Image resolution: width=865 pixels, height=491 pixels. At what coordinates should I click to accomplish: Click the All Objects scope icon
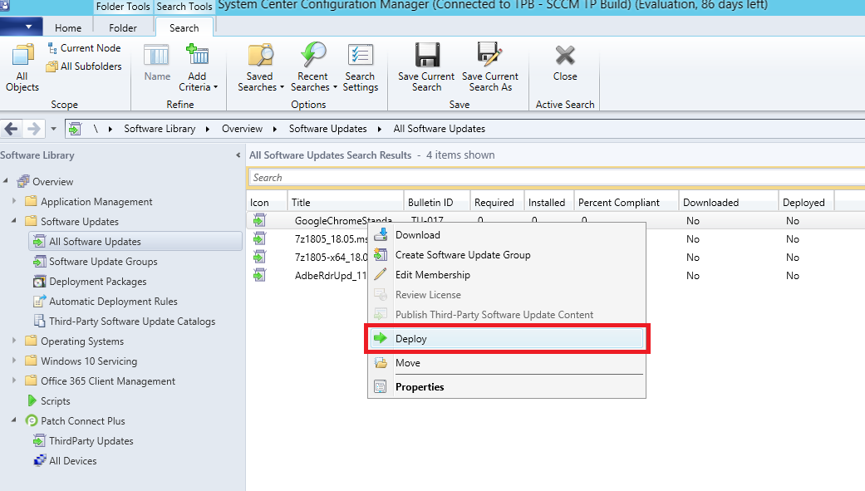pyautogui.click(x=22, y=56)
